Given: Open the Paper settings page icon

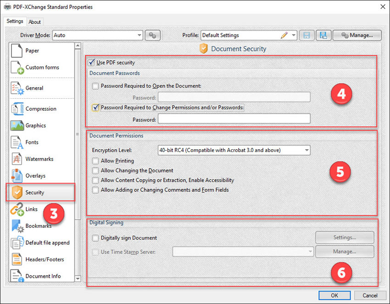Looking at the screenshot, I should (17, 51).
